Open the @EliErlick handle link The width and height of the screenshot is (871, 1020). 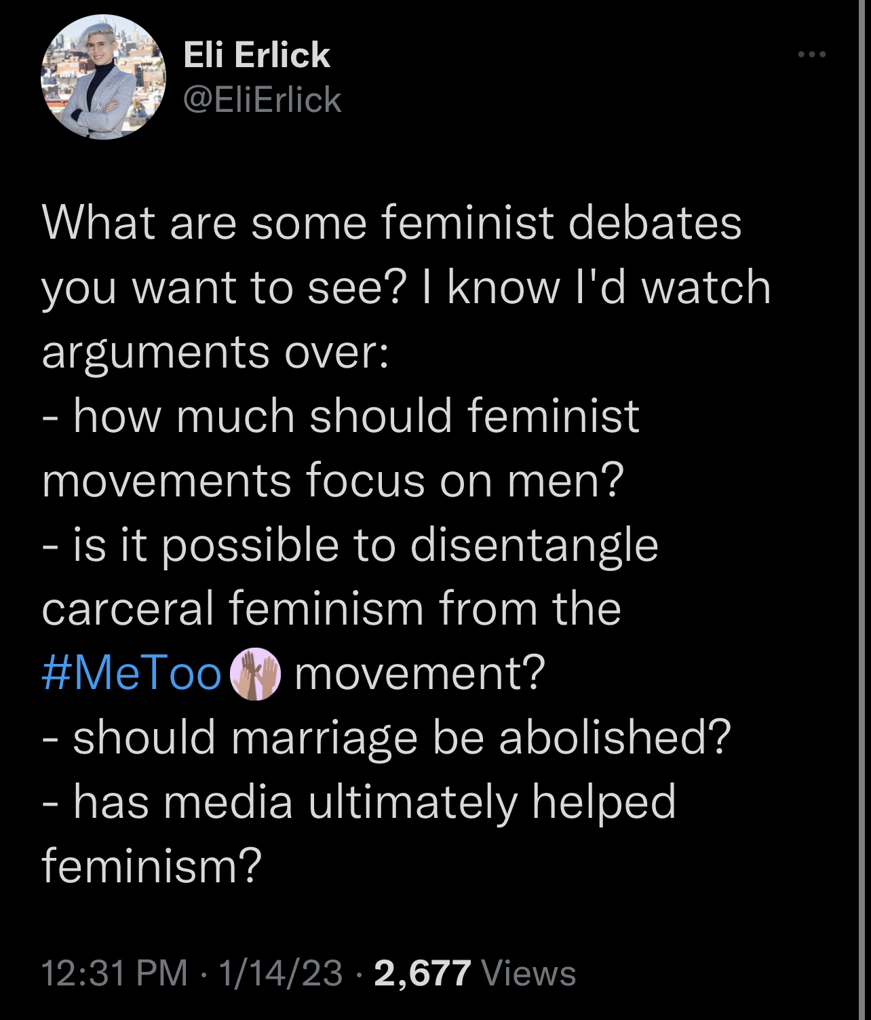coord(262,100)
